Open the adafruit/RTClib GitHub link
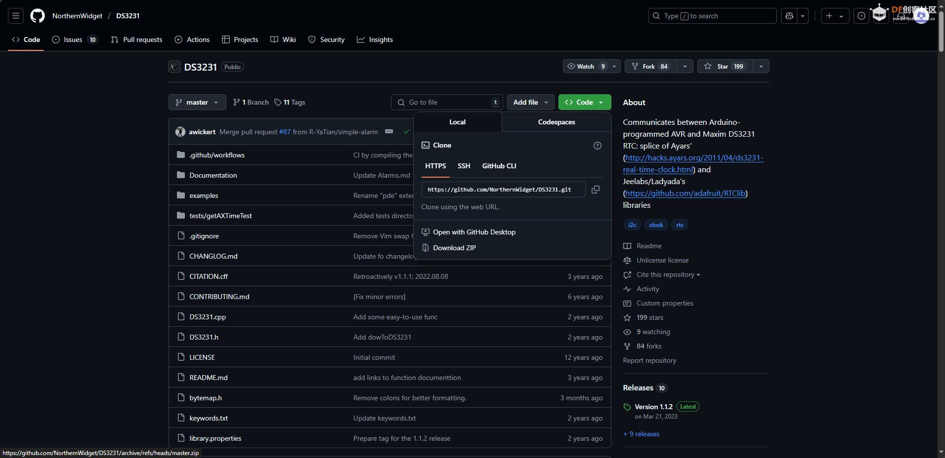 click(x=685, y=193)
